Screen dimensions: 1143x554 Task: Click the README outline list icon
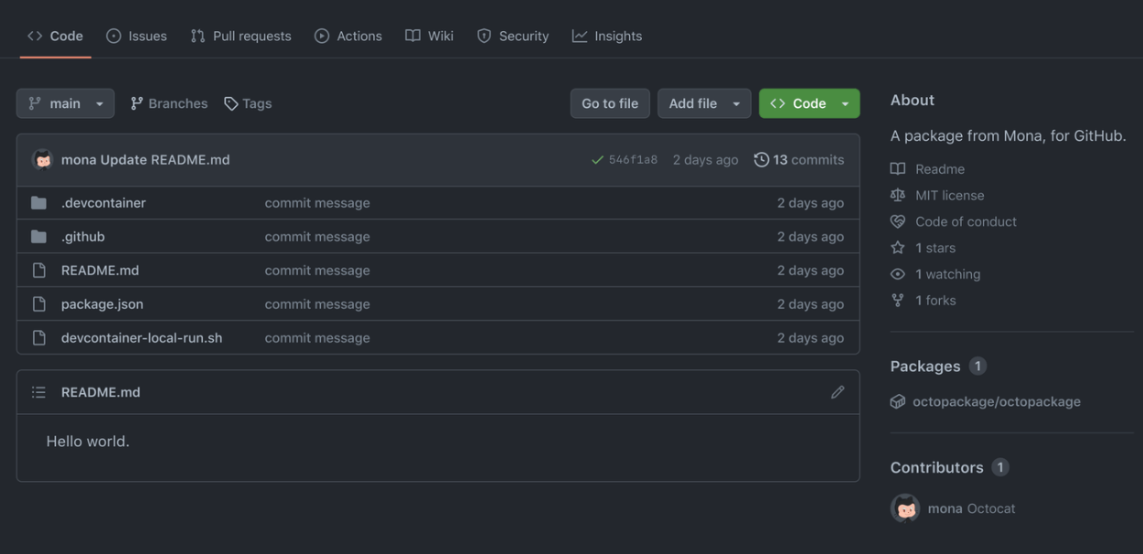tap(38, 392)
